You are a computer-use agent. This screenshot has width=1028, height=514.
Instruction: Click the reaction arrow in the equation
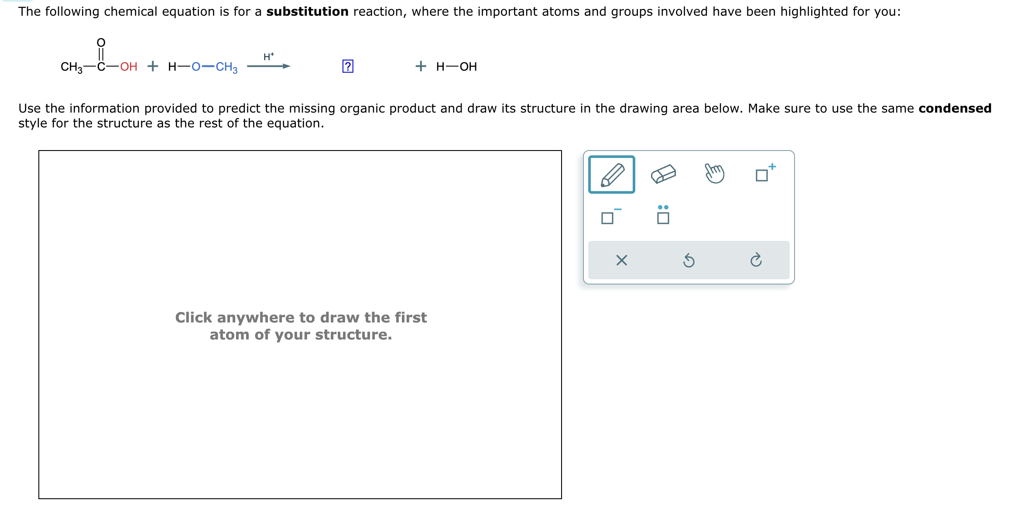[x=269, y=66]
